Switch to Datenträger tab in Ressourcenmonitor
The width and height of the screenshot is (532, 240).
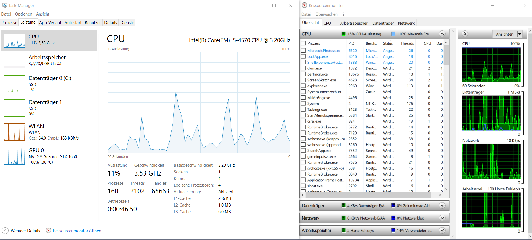coord(383,23)
